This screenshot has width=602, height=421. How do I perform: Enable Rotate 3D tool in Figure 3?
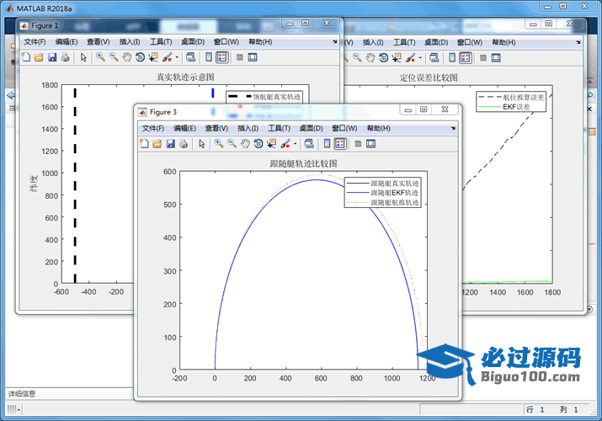coord(258,144)
